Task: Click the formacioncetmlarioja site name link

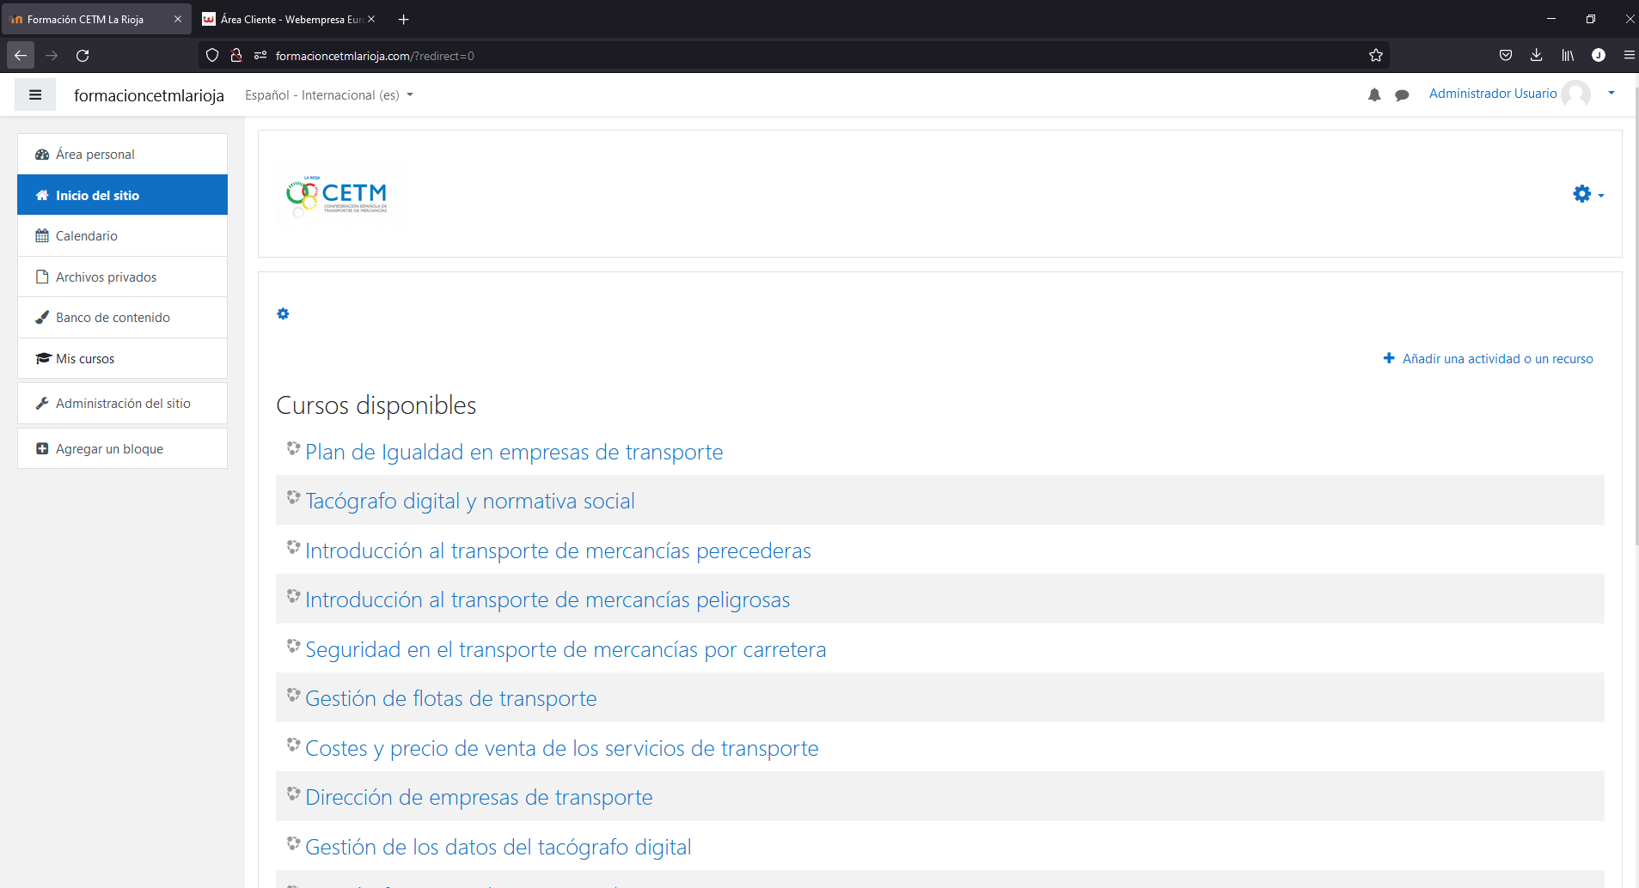Action: pos(149,95)
